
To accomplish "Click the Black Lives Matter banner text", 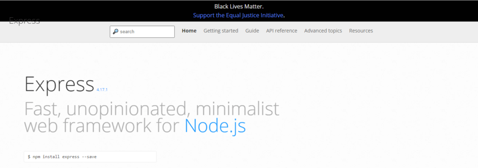I will pyautogui.click(x=239, y=7).
